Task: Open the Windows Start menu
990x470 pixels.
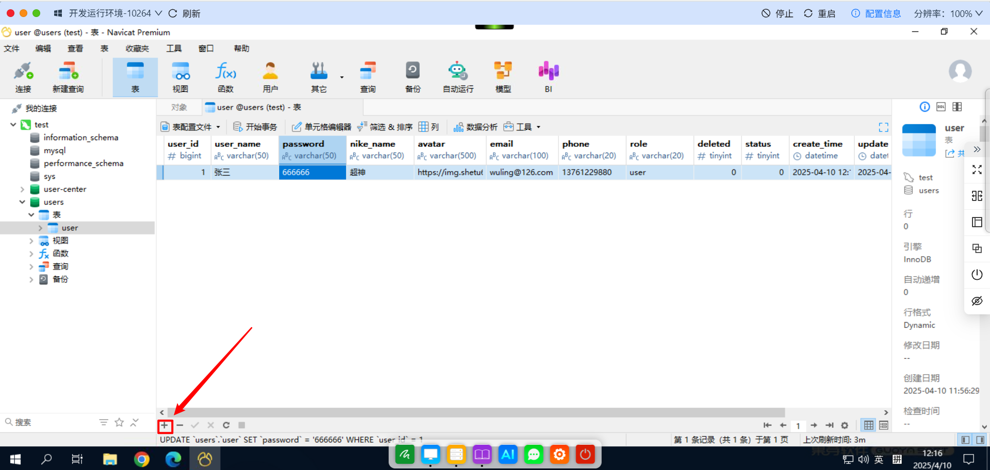Action: (15, 459)
